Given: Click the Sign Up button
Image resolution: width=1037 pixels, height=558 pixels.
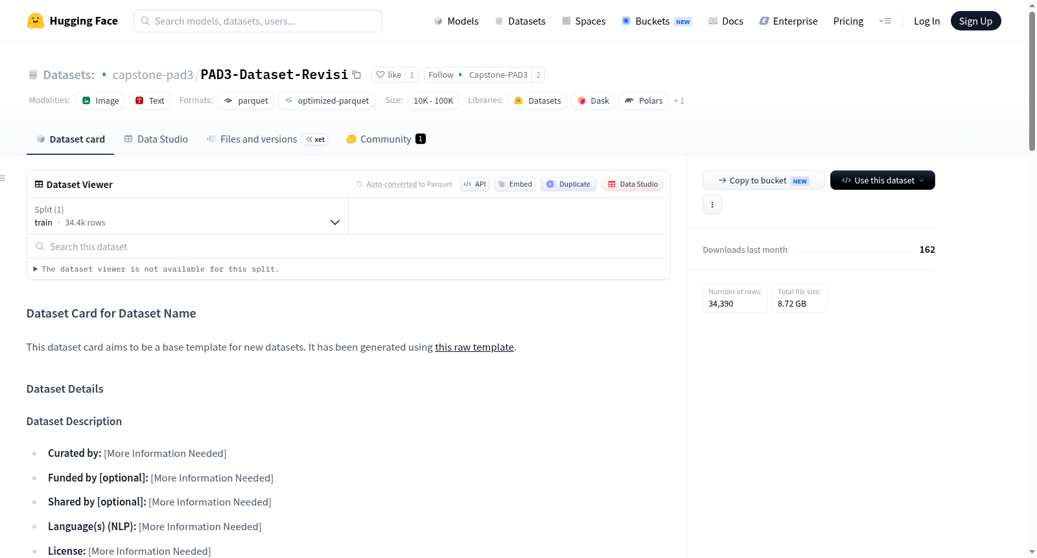Looking at the screenshot, I should coord(975,21).
